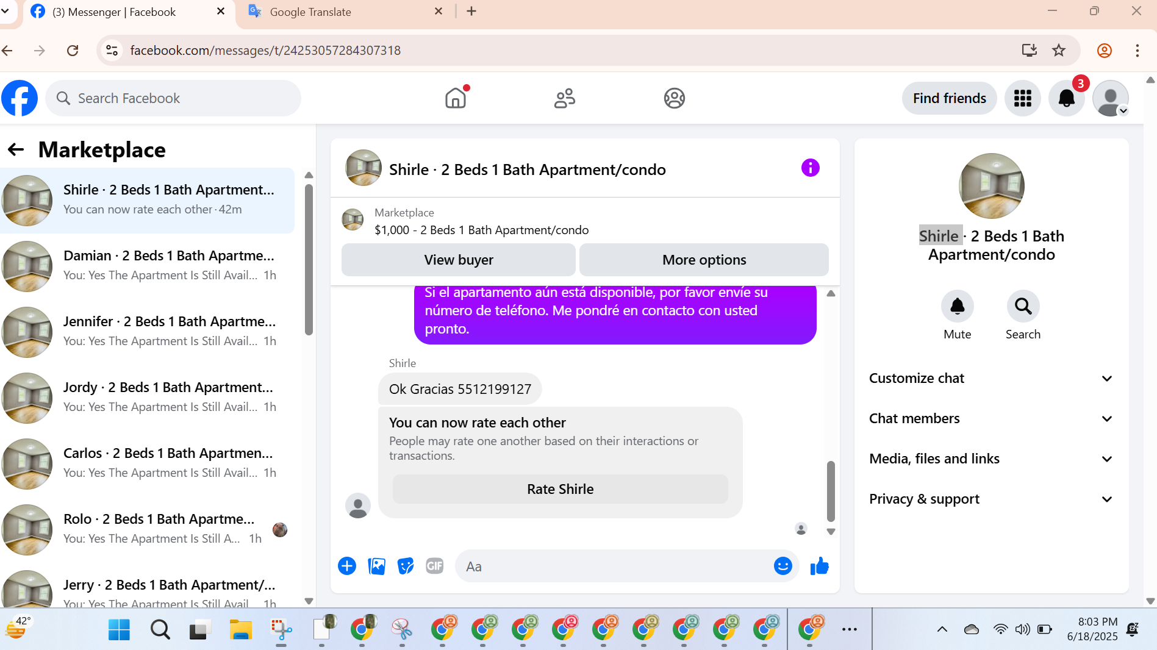Open the Windows Start menu
Image resolution: width=1157 pixels, height=650 pixels.
[x=119, y=629]
